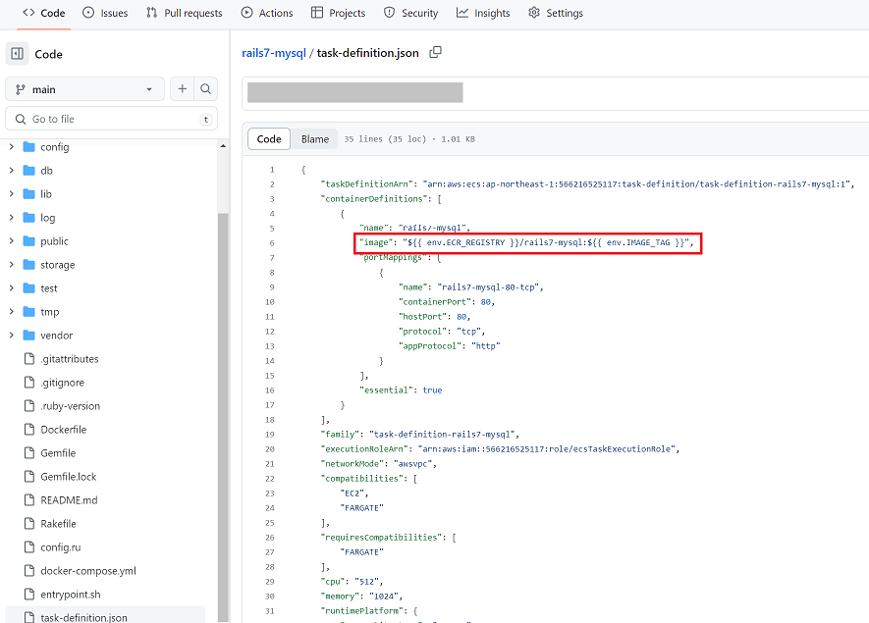
Task: Open the docker-compose.yml file
Action: (88, 571)
